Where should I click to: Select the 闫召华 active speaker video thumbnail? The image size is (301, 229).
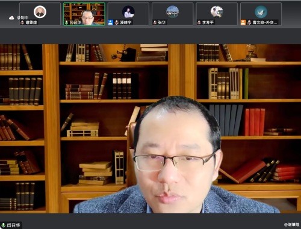[84, 14]
